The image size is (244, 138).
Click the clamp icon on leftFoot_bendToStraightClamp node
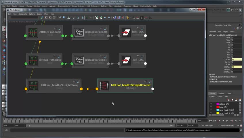[x=33, y=86]
